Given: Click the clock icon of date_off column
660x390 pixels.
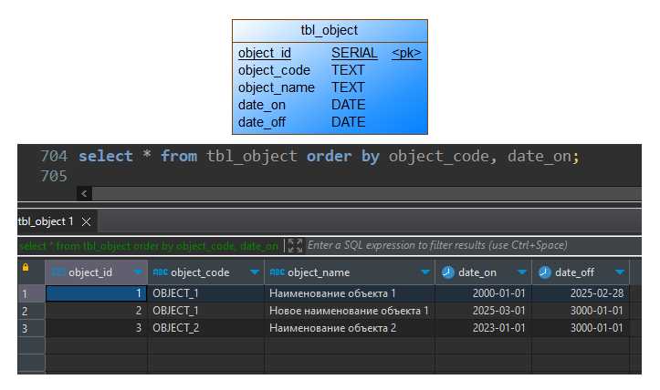Looking at the screenshot, I should point(545,272).
